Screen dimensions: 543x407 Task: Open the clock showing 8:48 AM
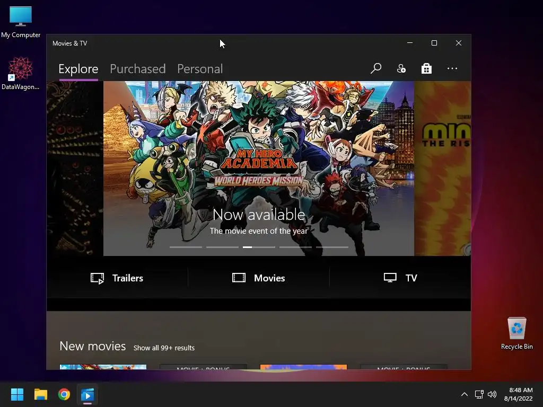pos(519,394)
